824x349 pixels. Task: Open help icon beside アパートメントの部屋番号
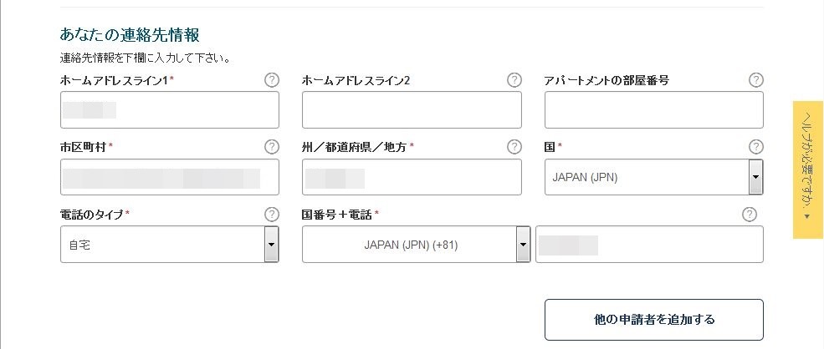click(755, 80)
